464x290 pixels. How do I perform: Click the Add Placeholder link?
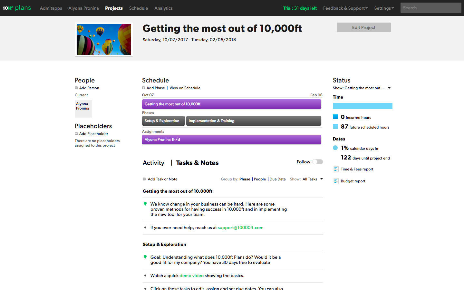pyautogui.click(x=94, y=134)
